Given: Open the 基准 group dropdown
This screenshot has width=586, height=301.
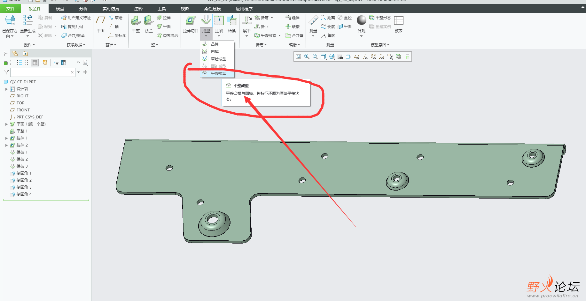Looking at the screenshot, I should [111, 45].
